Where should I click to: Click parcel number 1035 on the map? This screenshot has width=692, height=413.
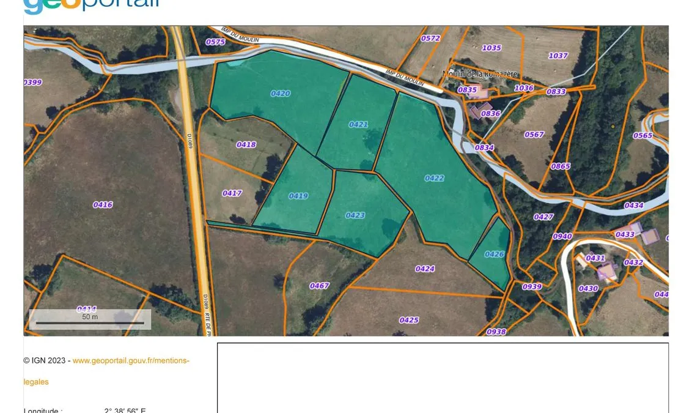pyautogui.click(x=491, y=48)
